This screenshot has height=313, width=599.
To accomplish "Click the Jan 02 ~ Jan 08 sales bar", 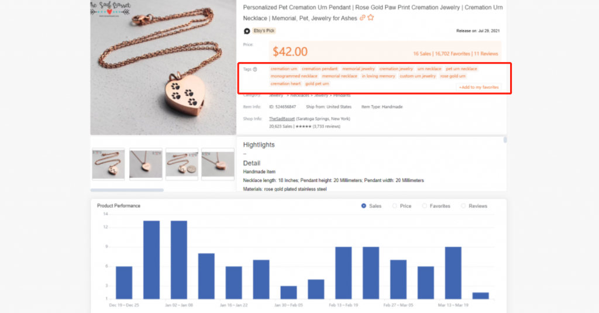I will pyautogui.click(x=179, y=260).
